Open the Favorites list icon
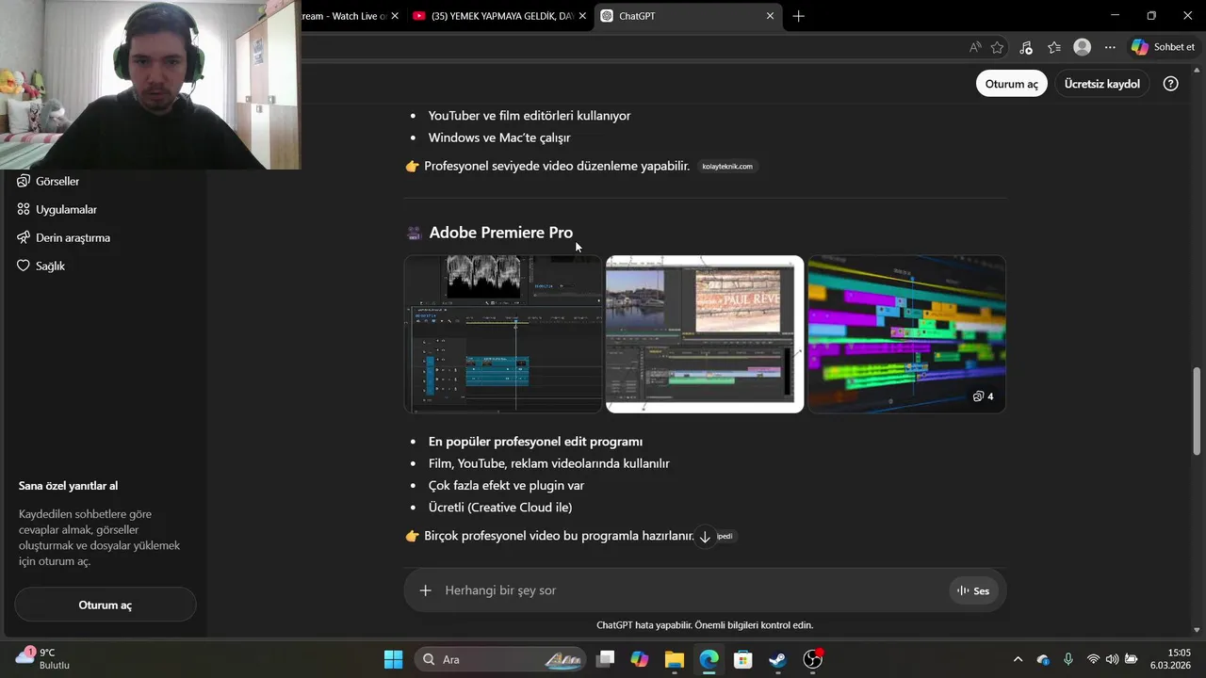The image size is (1206, 678). 1054,47
